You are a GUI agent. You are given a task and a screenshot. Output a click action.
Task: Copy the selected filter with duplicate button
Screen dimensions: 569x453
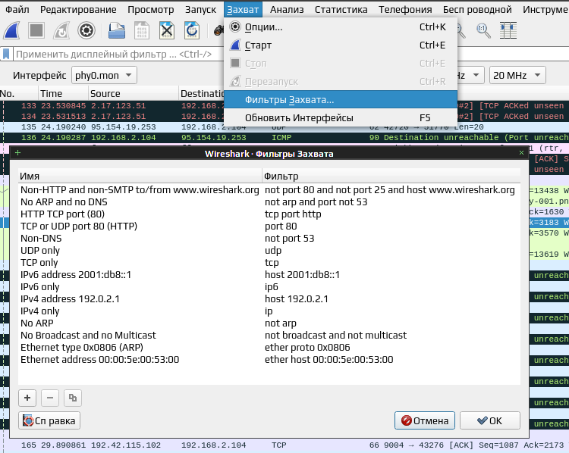(73, 398)
